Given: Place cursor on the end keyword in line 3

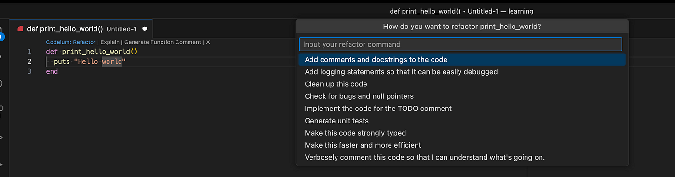Looking at the screenshot, I should pos(52,71).
